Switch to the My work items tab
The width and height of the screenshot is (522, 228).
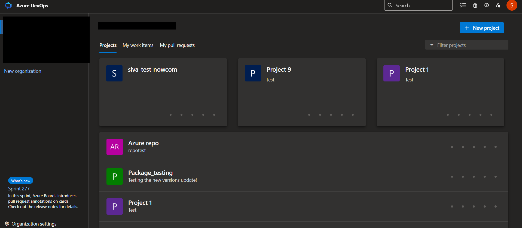[x=138, y=45]
